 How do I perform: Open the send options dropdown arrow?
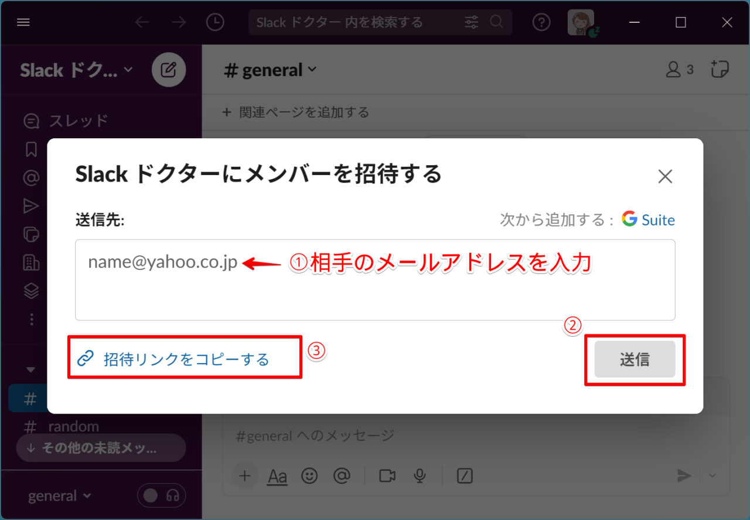[712, 476]
